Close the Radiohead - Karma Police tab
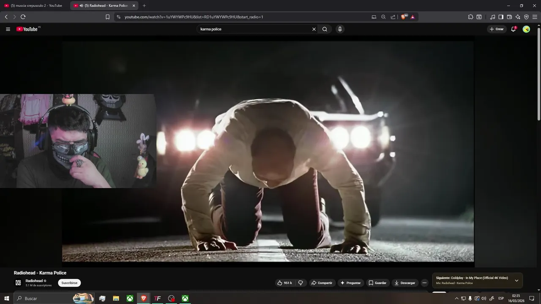This screenshot has height=304, width=541. (x=134, y=5)
